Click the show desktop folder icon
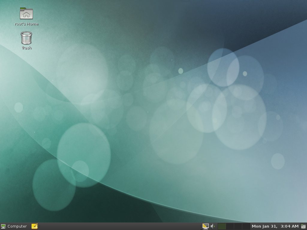The width and height of the screenshot is (307, 230). [303, 226]
